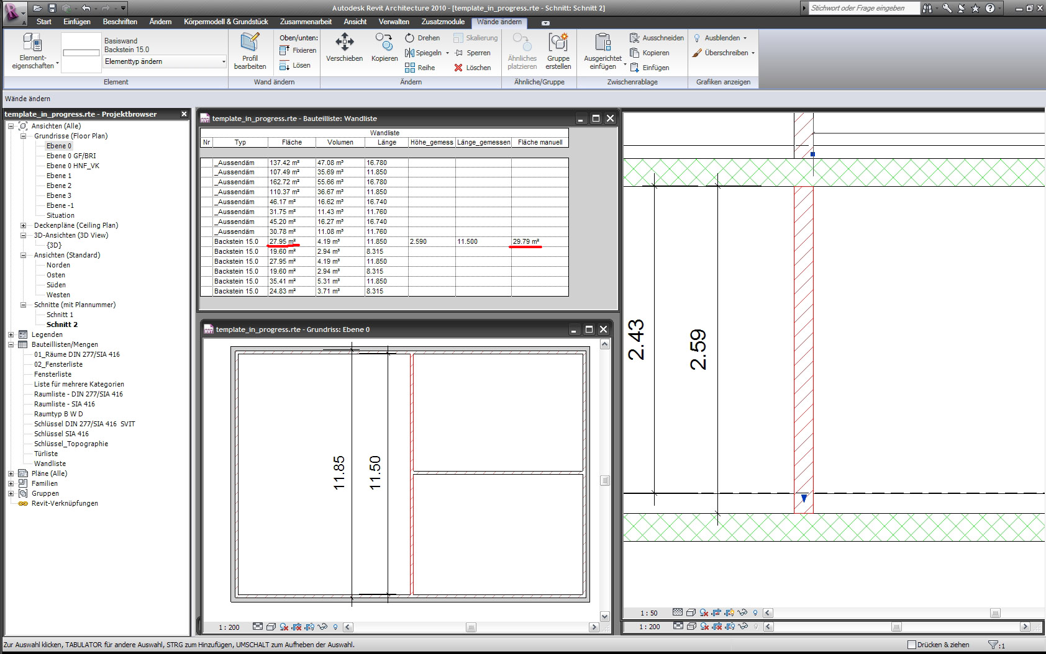This screenshot has width=1046, height=654.
Task: Open Wandliste schedule in project browser
Action: (x=50, y=464)
